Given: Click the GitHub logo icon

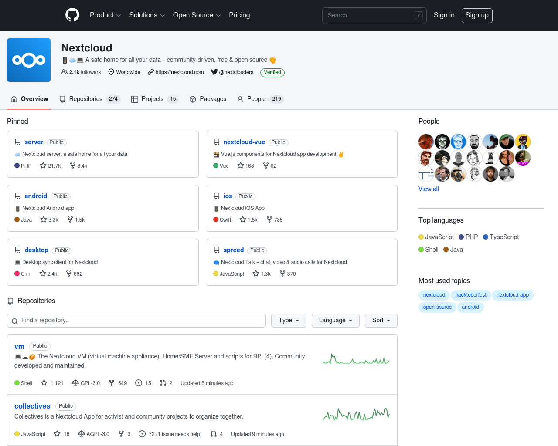Looking at the screenshot, I should point(72,15).
